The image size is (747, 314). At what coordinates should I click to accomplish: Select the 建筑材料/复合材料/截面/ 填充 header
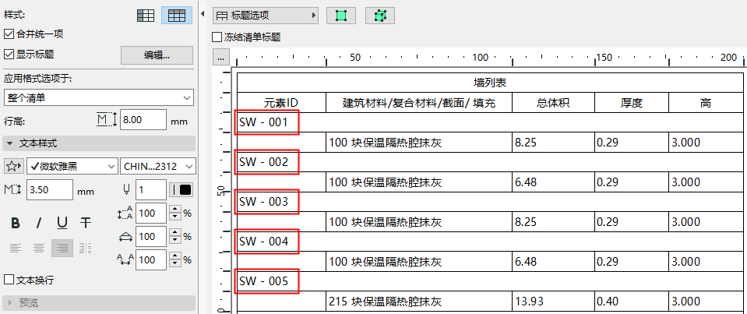[x=419, y=103]
